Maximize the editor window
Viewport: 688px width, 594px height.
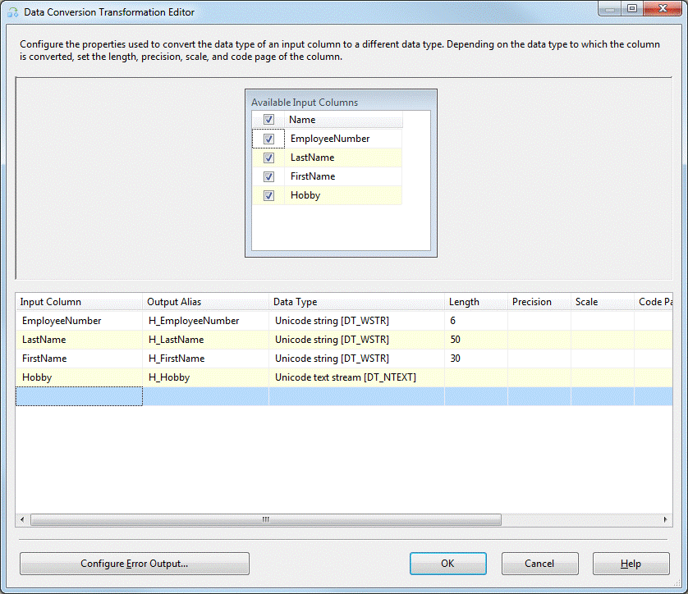tap(632, 8)
